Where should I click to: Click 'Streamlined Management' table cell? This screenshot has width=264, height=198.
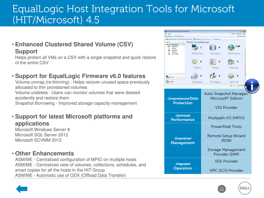coord(183,141)
